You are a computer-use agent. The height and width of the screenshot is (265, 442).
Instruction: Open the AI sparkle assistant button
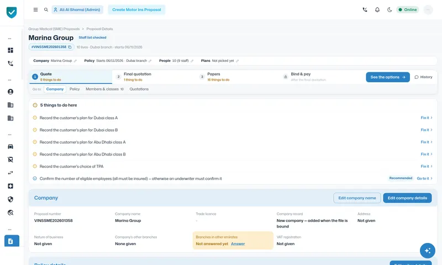pos(427,250)
